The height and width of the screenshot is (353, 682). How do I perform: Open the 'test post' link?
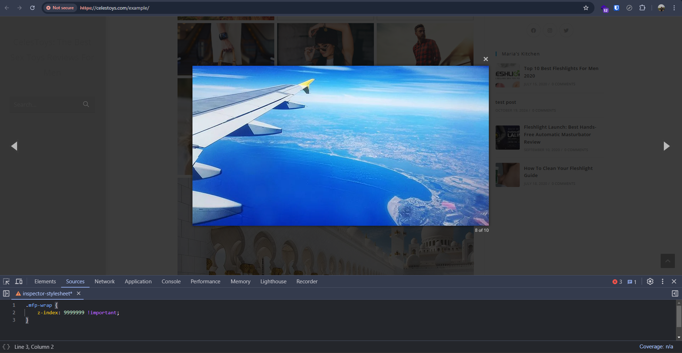point(506,102)
